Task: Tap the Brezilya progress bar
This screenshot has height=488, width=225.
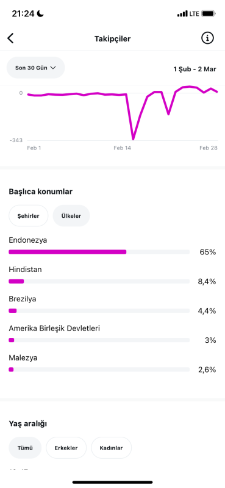Action: coord(99,310)
